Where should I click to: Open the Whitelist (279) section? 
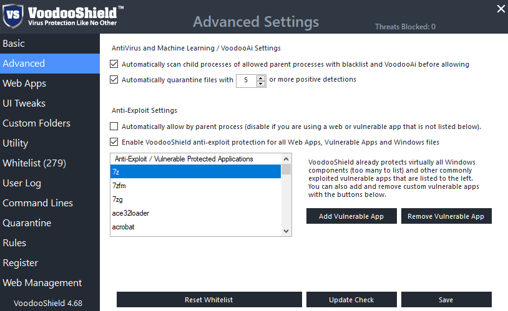point(34,163)
